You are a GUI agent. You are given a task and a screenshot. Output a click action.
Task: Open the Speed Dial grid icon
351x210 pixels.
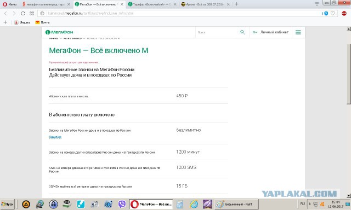(x=32, y=13)
